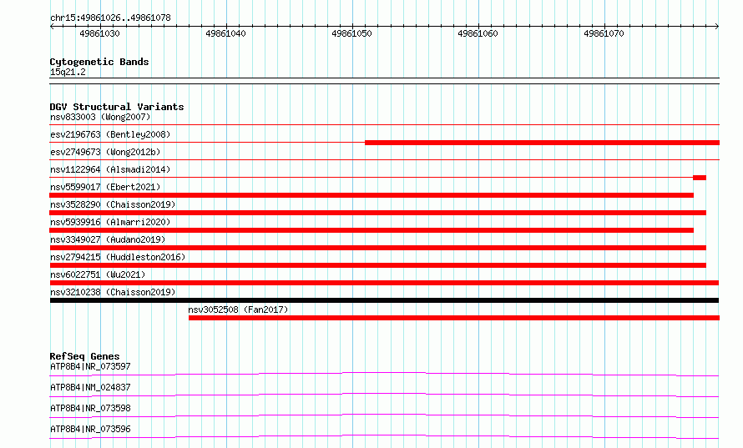The image size is (743, 448).
Task: Click the red bar under nsv3052508
Action: point(454,318)
